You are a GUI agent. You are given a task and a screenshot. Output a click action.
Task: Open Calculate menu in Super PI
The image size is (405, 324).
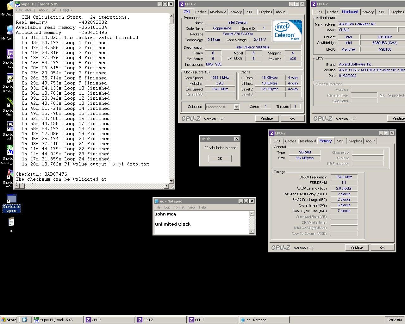[26, 10]
